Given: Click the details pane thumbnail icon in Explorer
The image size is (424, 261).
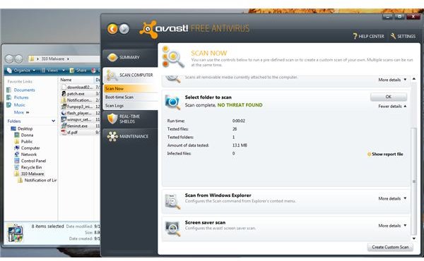Looking at the screenshot, I should pyautogui.click(x=16, y=233).
